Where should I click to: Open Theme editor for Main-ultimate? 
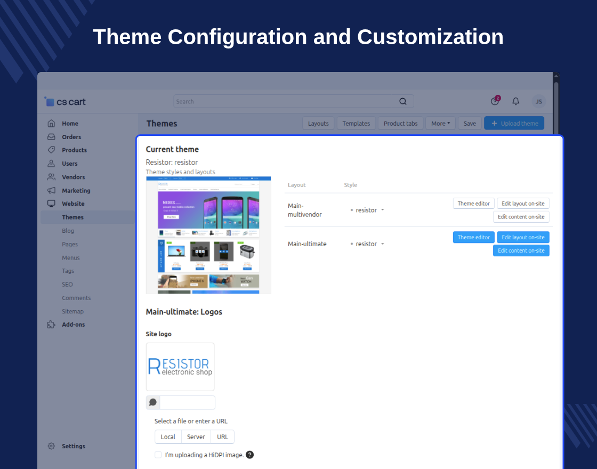pos(474,237)
